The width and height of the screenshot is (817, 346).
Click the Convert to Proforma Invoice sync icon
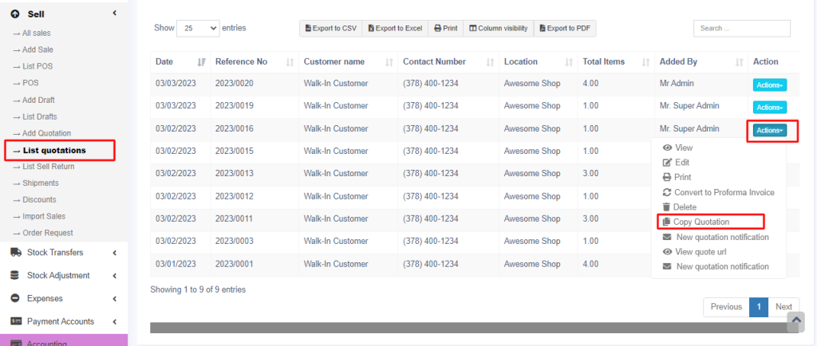[x=667, y=192]
